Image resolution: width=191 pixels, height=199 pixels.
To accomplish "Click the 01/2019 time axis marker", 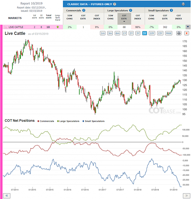I will coord(173,190).
